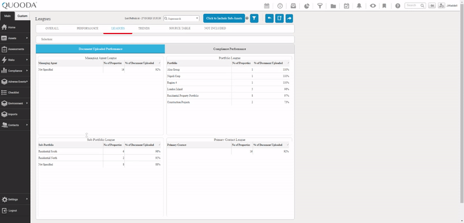
Task: Click the QUOODA logo
Action: [19, 5]
